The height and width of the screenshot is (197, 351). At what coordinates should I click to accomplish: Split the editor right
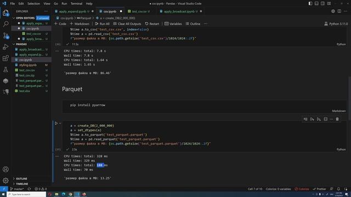pyautogui.click(x=339, y=11)
